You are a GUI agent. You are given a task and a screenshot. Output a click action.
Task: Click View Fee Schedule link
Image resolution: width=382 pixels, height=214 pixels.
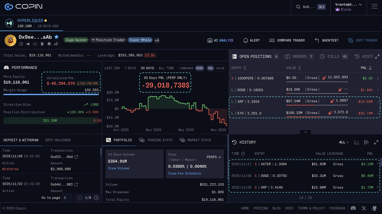click(185, 173)
